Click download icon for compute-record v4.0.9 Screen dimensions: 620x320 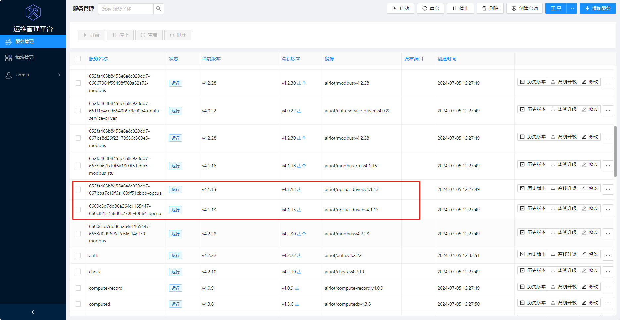click(297, 288)
